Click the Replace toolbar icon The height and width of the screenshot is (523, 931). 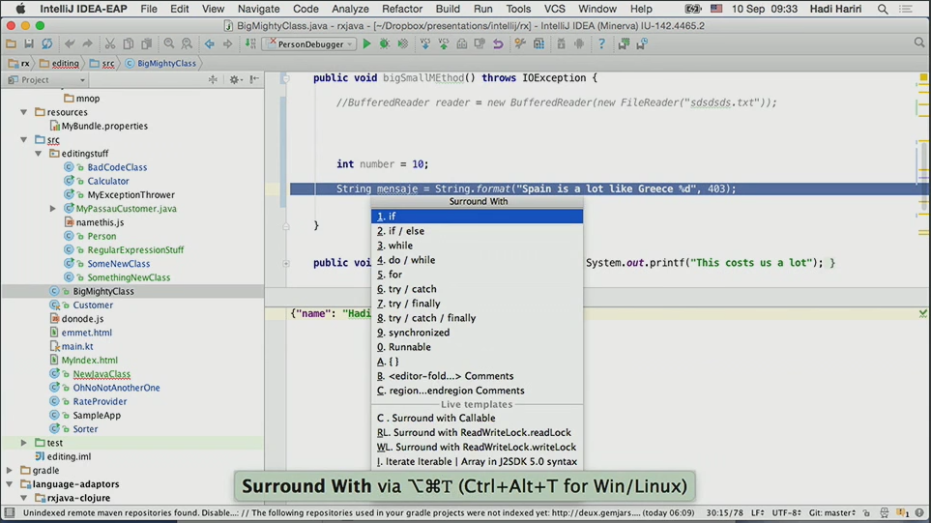tap(187, 44)
